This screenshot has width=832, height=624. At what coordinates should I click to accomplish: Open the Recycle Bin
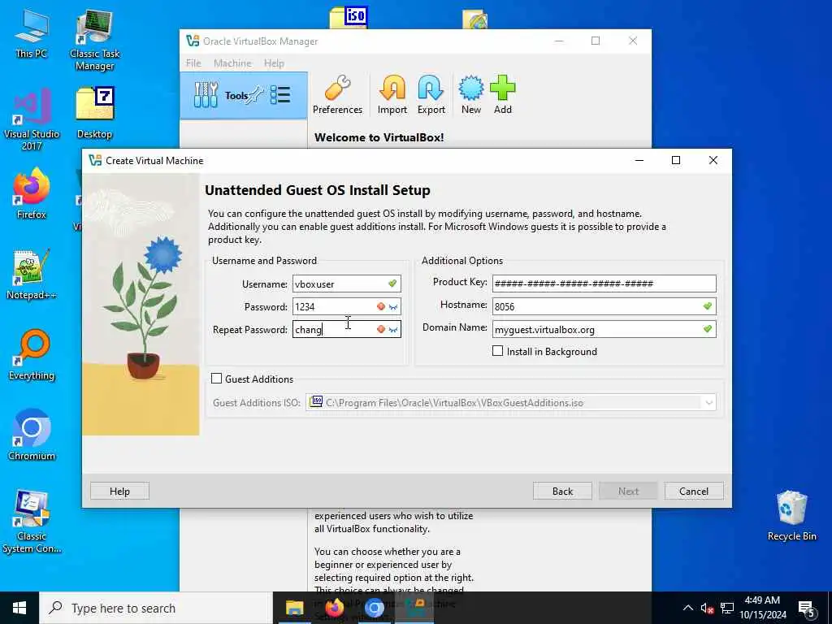tap(791, 516)
